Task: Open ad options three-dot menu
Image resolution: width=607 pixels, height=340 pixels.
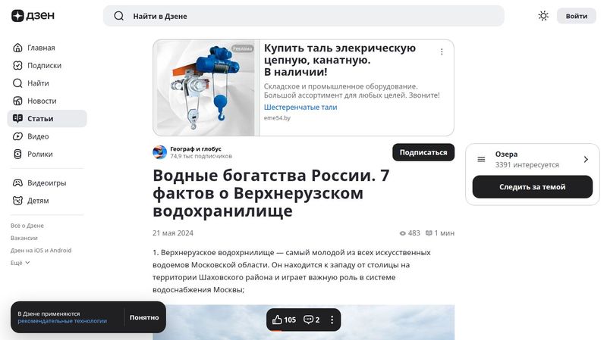Action: click(x=442, y=52)
